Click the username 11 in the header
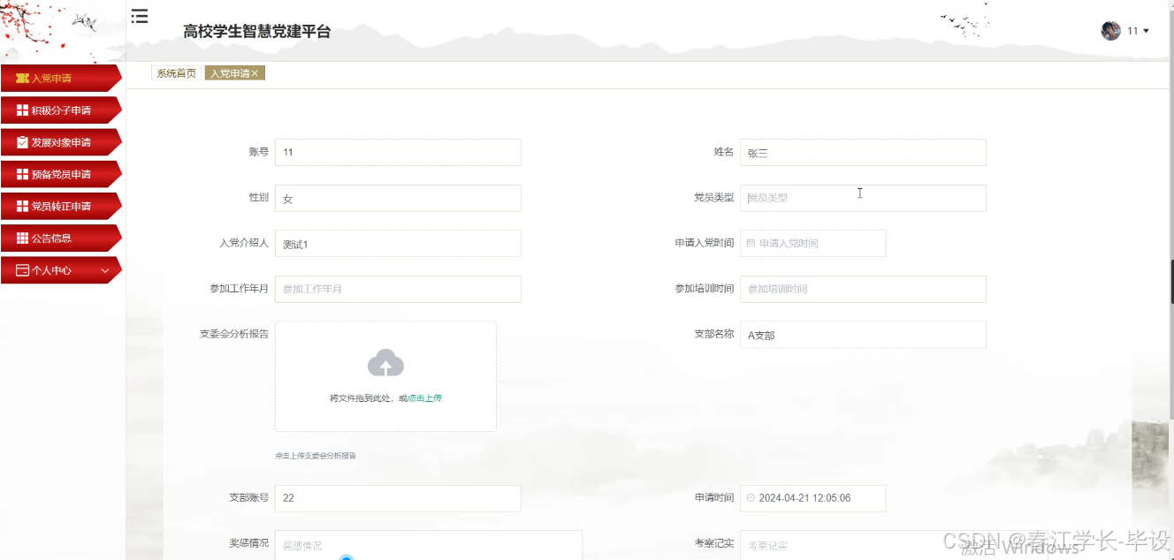Screen dimensions: 1174x560 tap(1132, 31)
